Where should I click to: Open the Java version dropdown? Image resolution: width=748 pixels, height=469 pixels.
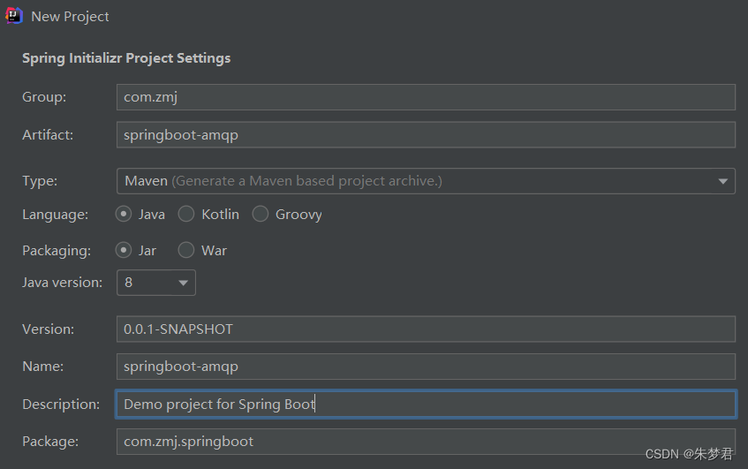[156, 283]
